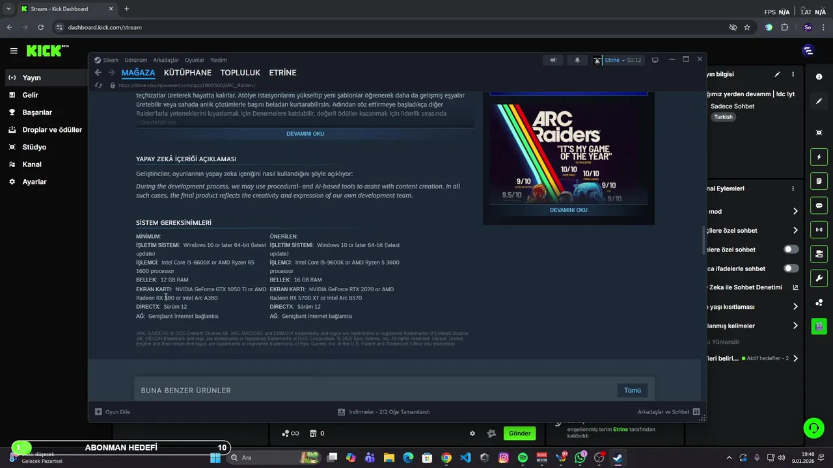Open Görünüm menu in Steam
Screen dimensions: 833x468
[x=136, y=60]
